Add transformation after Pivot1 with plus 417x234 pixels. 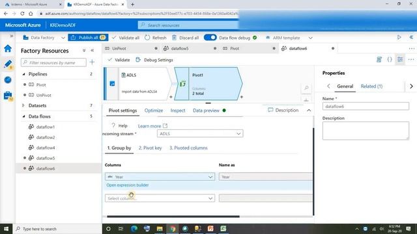point(242,97)
